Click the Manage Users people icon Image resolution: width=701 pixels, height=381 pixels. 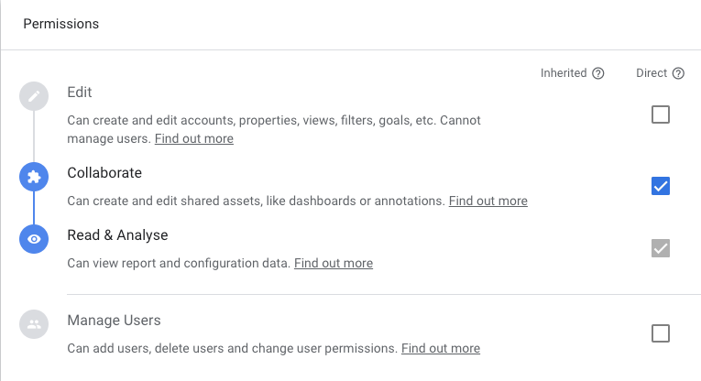pyautogui.click(x=34, y=323)
